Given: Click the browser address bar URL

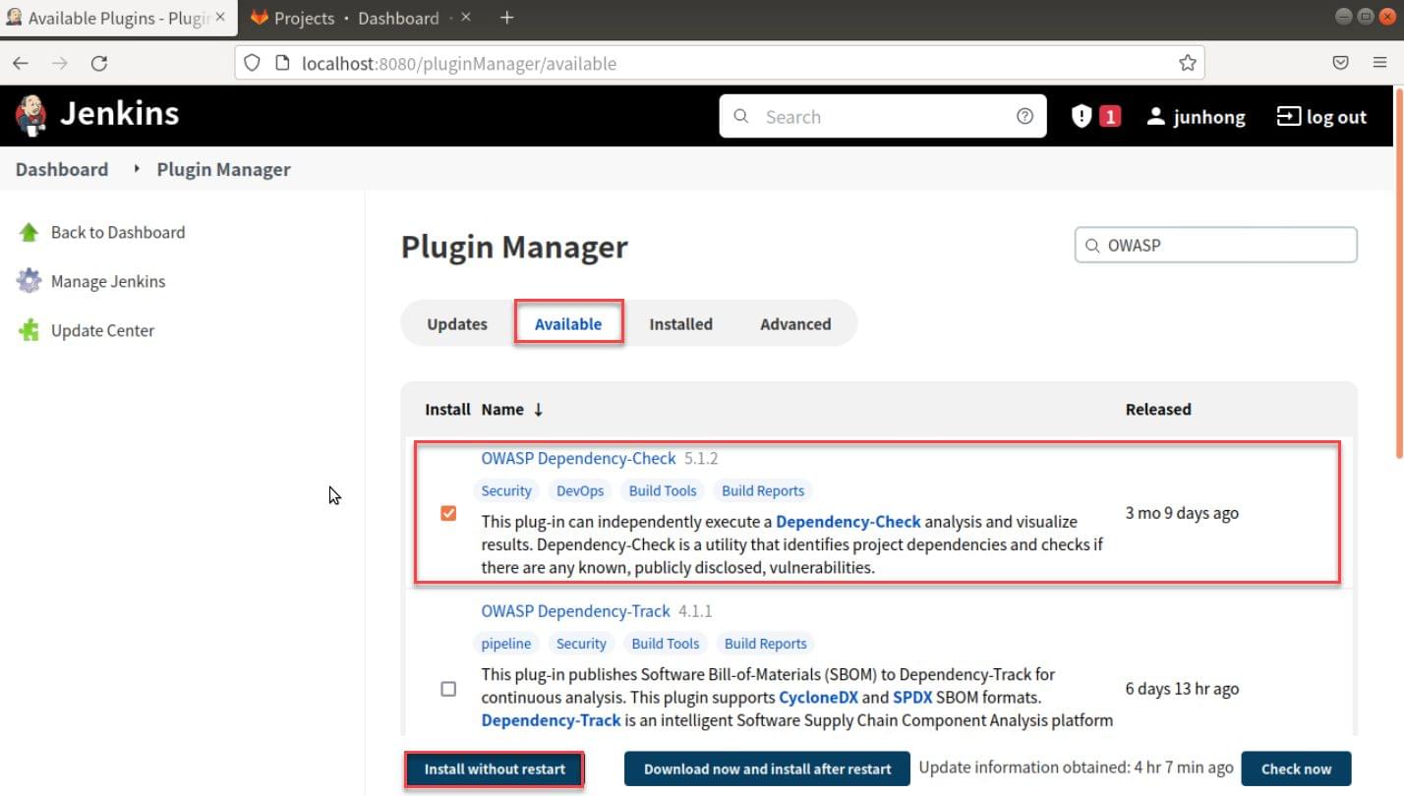Looking at the screenshot, I should [x=720, y=63].
